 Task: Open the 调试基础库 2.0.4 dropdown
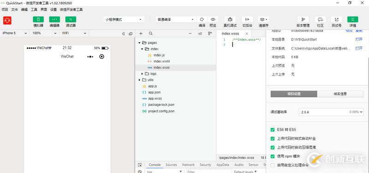click(332, 112)
